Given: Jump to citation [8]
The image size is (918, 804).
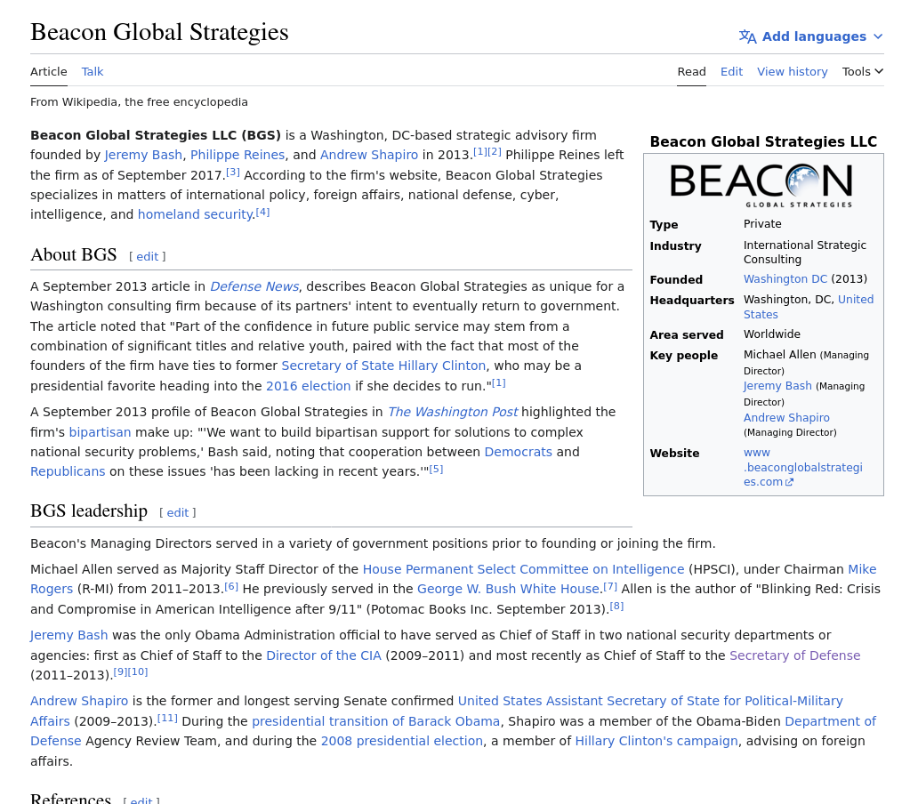Looking at the screenshot, I should pos(616,607).
